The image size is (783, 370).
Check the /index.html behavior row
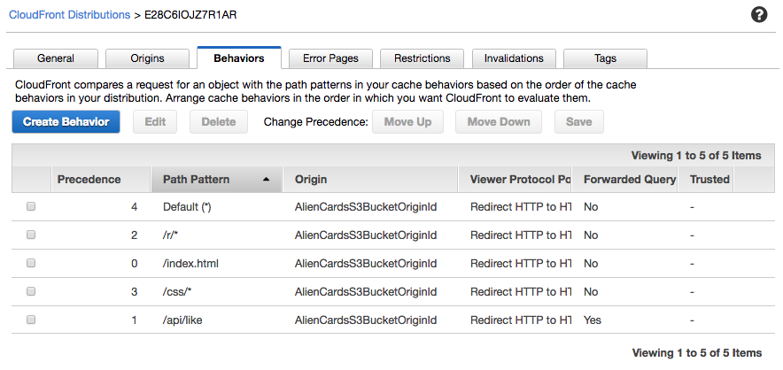[31, 263]
